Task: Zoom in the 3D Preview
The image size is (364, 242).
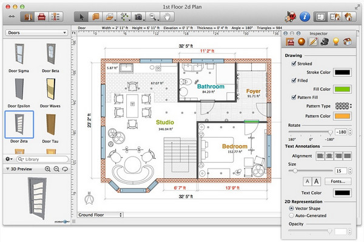Action: [x=47, y=169]
